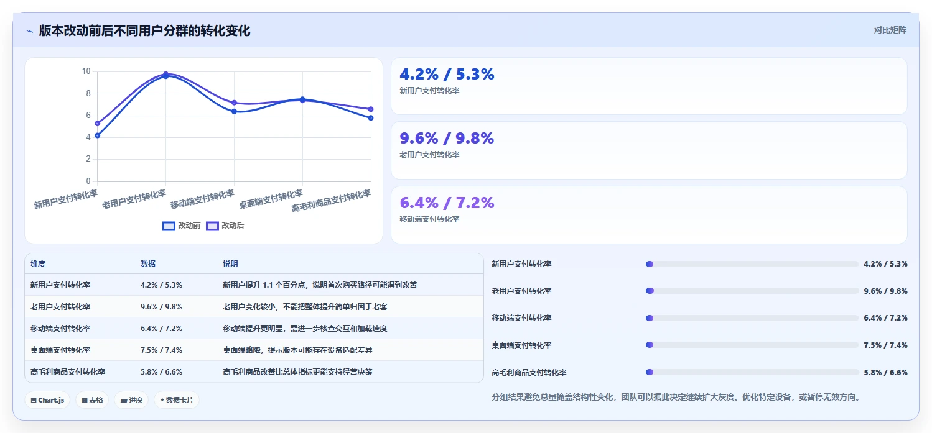Click the 维度 column header in the table
The image size is (932, 433).
click(x=38, y=264)
